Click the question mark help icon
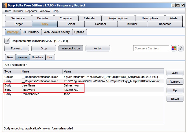 (181, 48)
